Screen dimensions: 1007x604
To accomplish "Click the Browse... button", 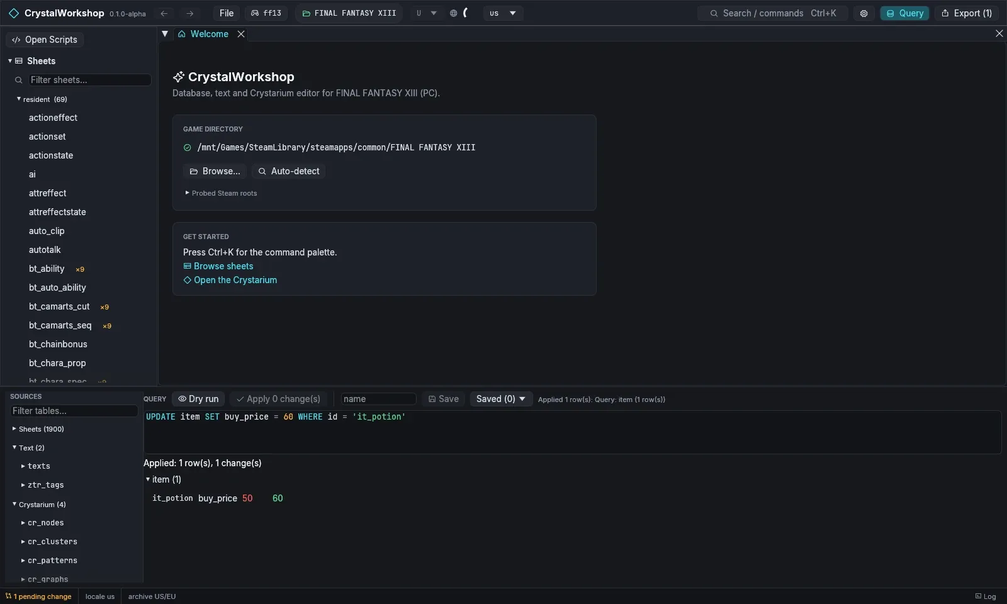I will 215,171.
